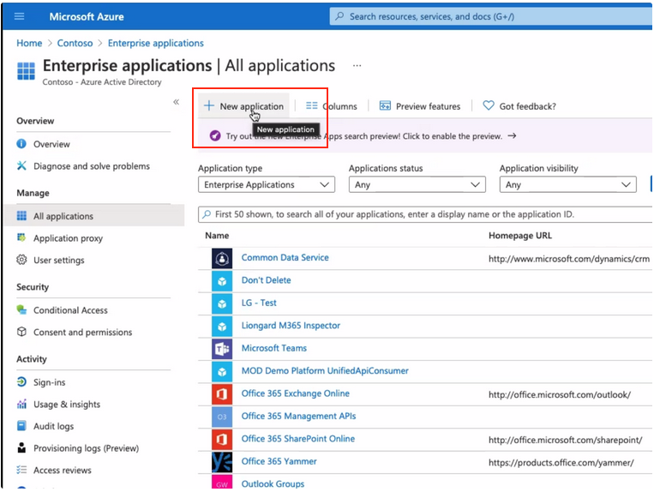This screenshot has height=492, width=654.
Task: Click the http://office.microsoft.com/outlook/ URL cell
Action: pyautogui.click(x=560, y=394)
